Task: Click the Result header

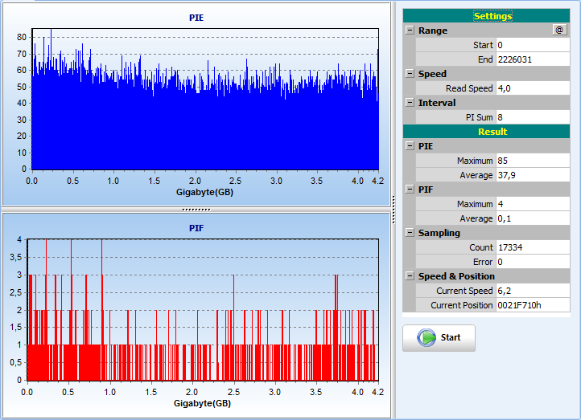Action: 486,132
